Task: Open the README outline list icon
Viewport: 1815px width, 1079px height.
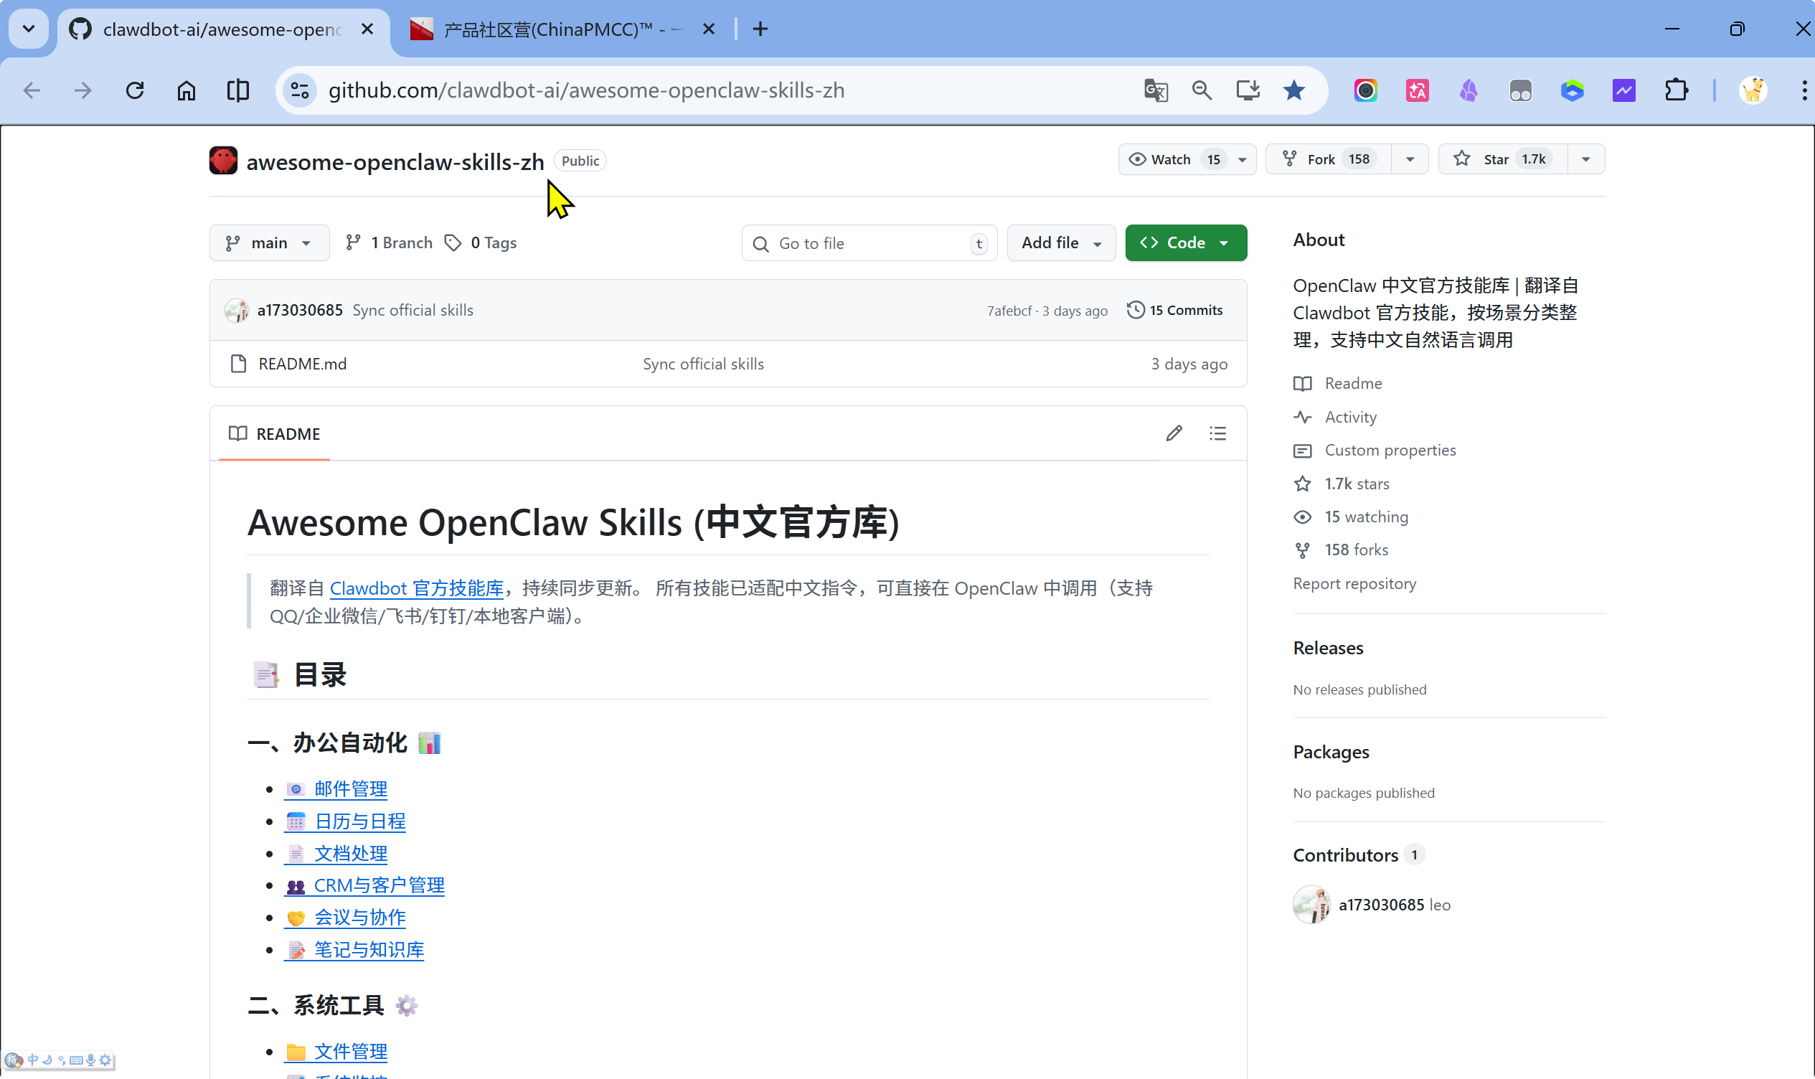Action: click(1217, 433)
